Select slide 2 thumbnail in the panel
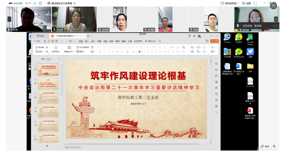The width and height of the screenshot is (282, 151). pos(48,84)
